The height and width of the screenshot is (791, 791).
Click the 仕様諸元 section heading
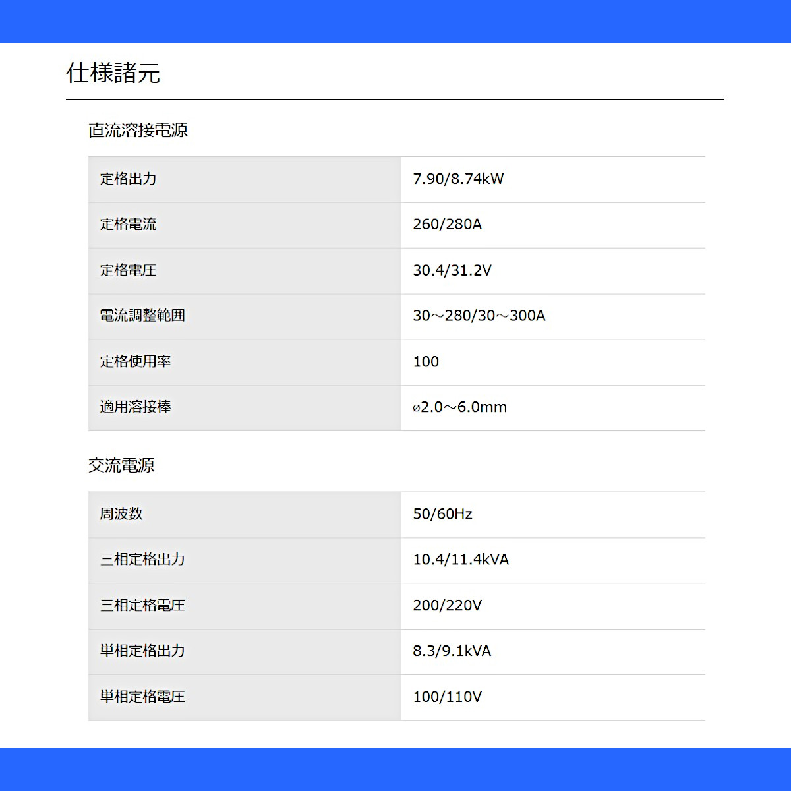pos(113,73)
